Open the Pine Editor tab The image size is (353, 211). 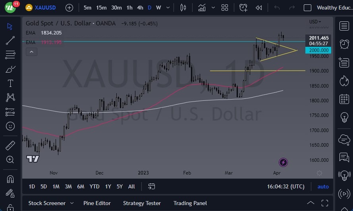point(97,203)
